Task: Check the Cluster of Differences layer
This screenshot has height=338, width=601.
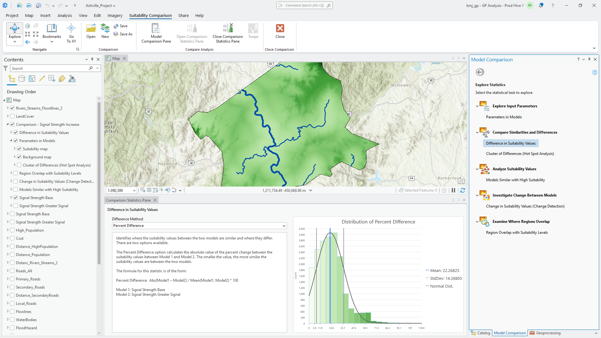Action: 19,165
